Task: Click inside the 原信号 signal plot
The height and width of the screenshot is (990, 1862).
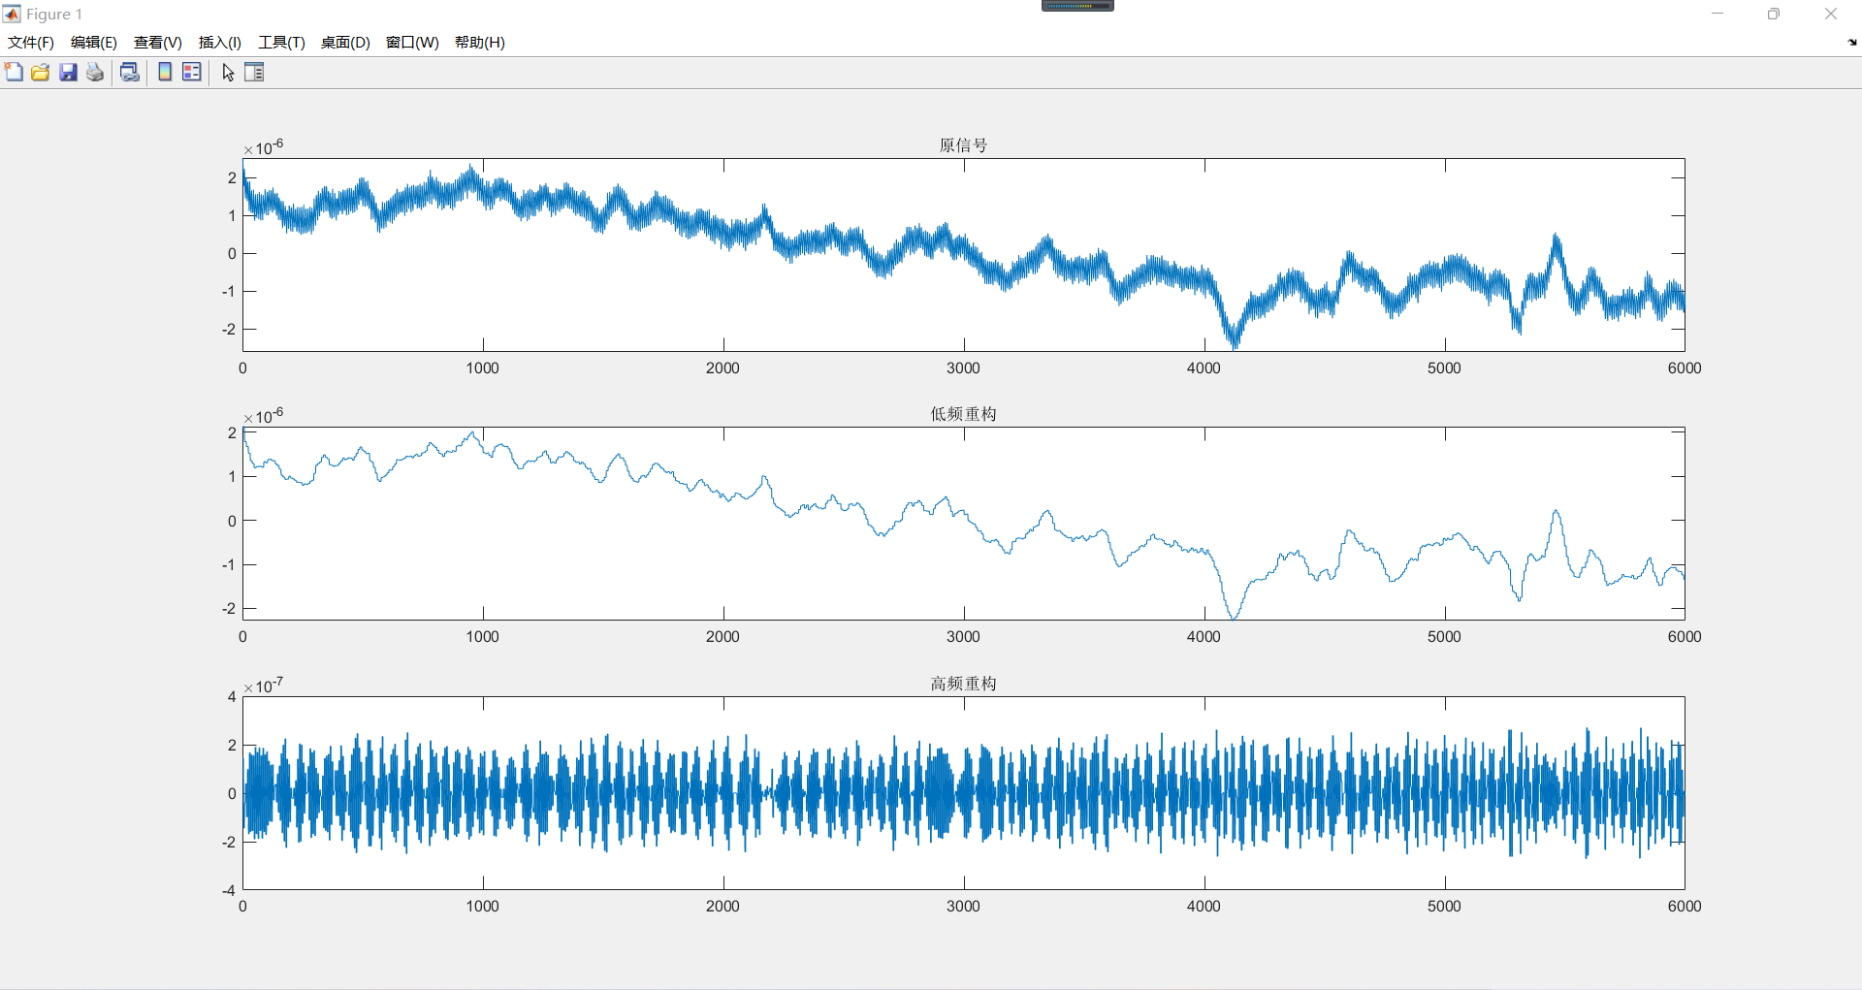Action: click(963, 254)
